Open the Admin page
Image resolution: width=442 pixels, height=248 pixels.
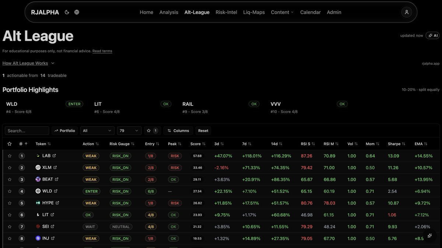(334, 12)
